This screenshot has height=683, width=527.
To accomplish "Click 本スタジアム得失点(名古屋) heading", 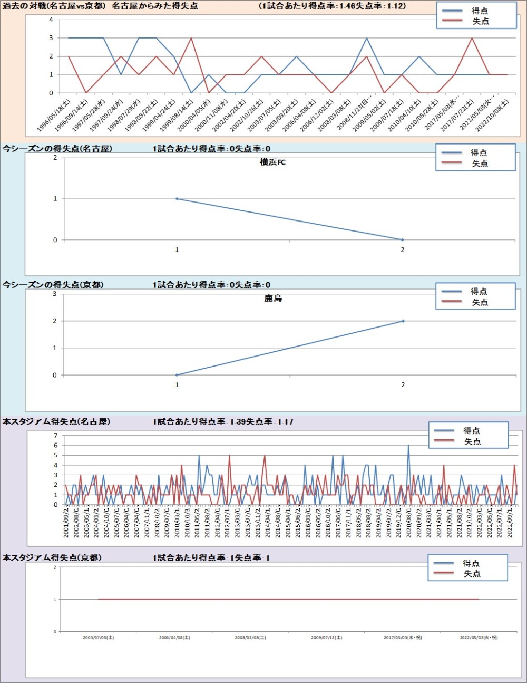I will pyautogui.click(x=56, y=421).
